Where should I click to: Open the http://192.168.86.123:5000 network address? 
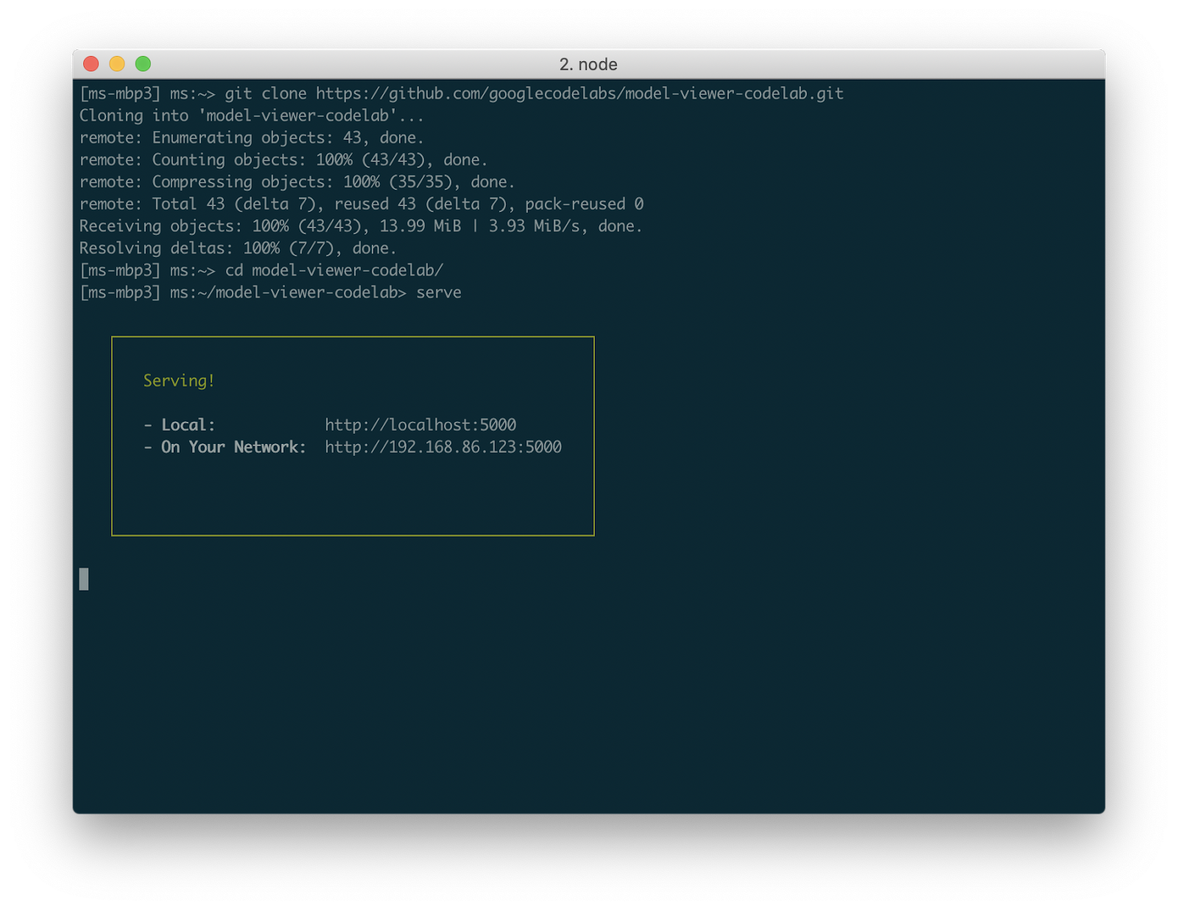[442, 447]
